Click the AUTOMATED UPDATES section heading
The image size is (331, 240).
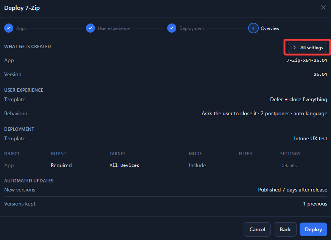pos(29,180)
